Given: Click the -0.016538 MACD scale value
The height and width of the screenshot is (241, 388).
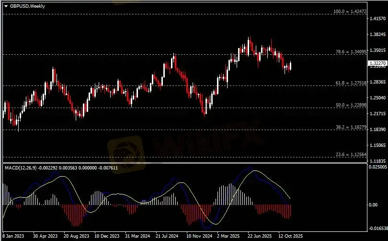Looking at the screenshot, I should pyautogui.click(x=377, y=229).
